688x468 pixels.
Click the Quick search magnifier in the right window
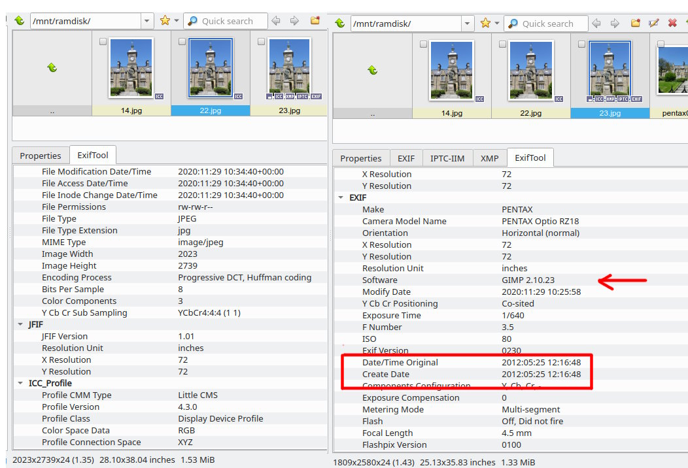click(513, 24)
